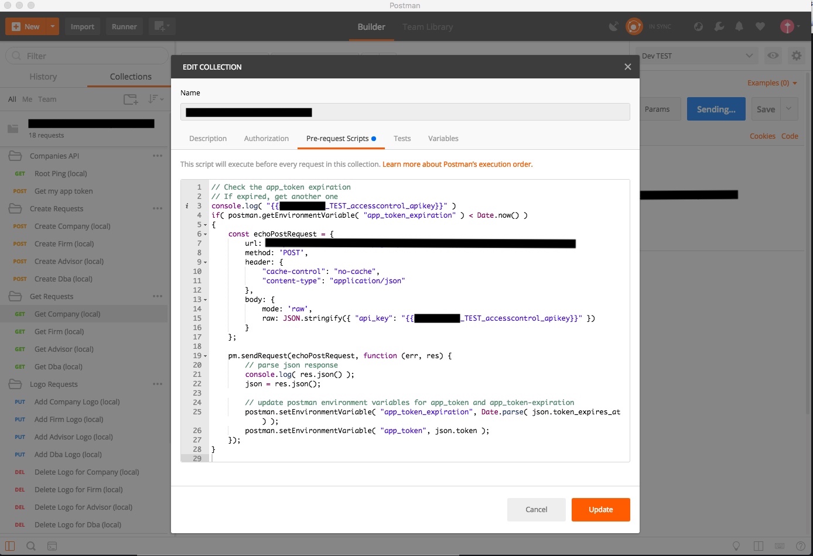This screenshot has width=813, height=556.
Task: Collapse code fold at line 19
Action: tap(205, 356)
